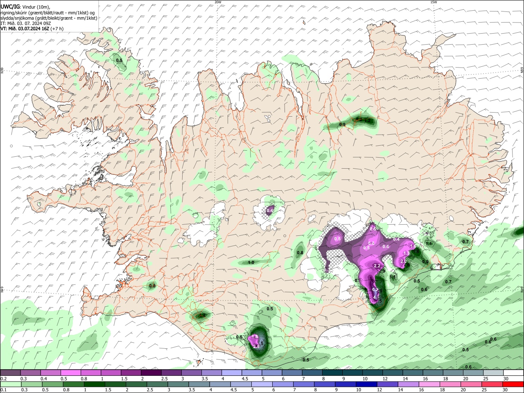The height and width of the screenshot is (393, 524).
Task: Choose the crimson 25 swatch in the bottom scale
Action: coord(492,384)
